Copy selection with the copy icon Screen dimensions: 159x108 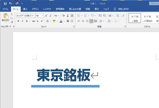point(12,18)
